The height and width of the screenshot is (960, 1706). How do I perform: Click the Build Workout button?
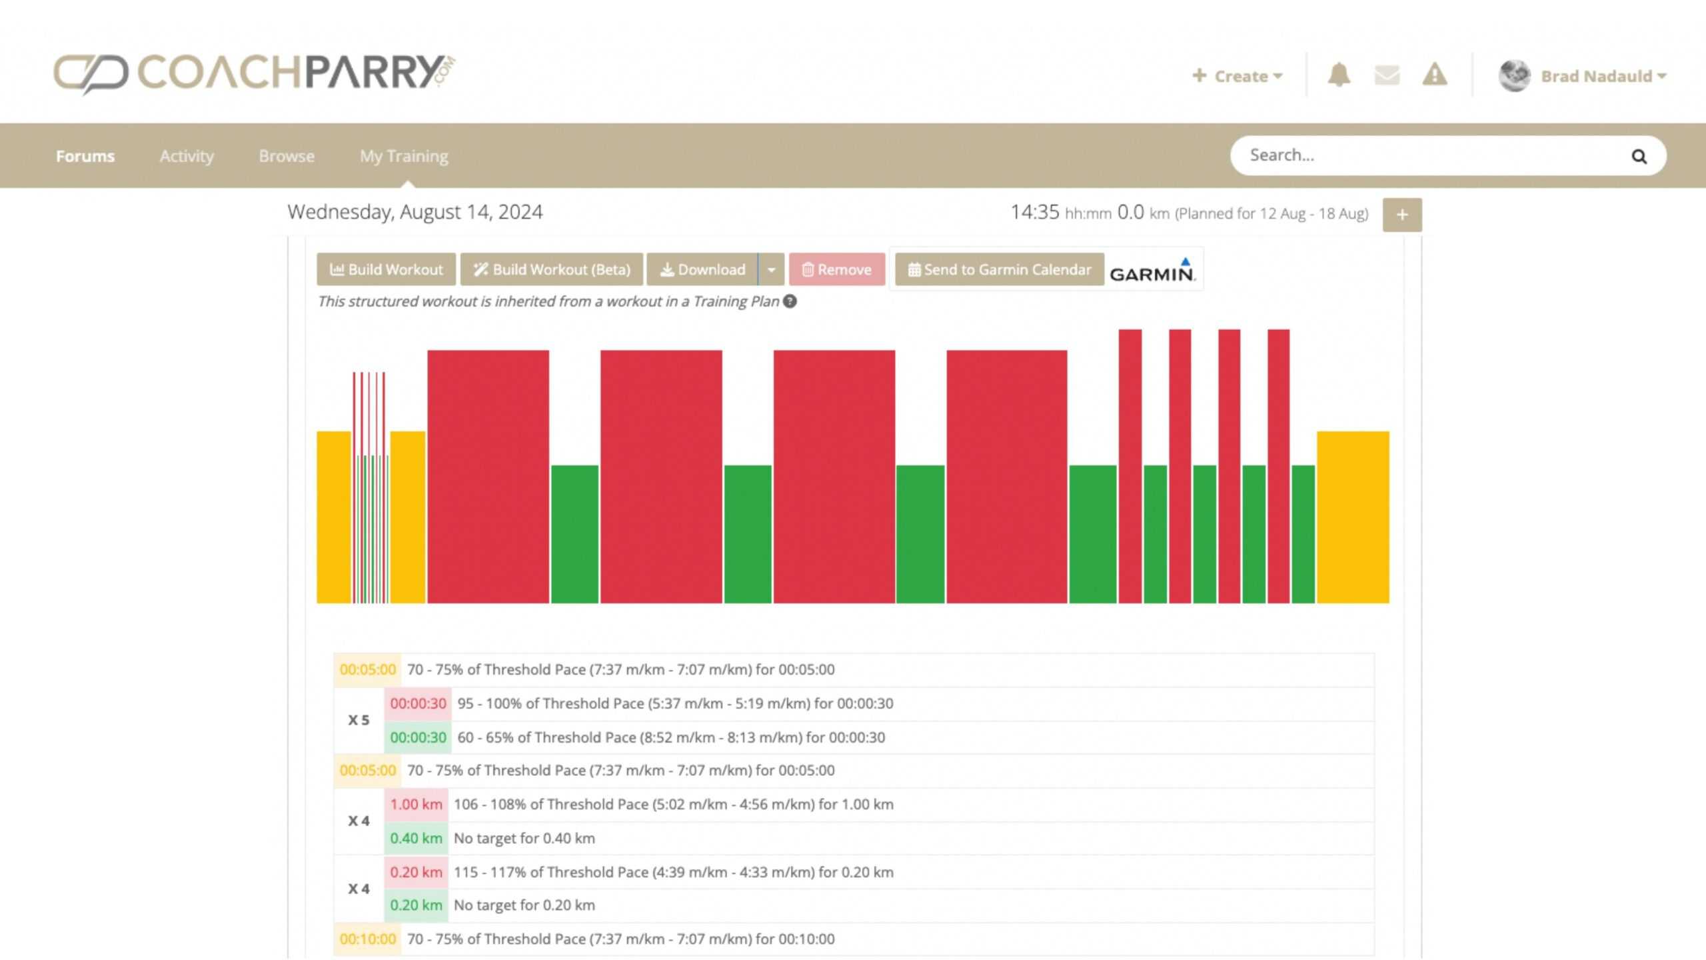[386, 270]
